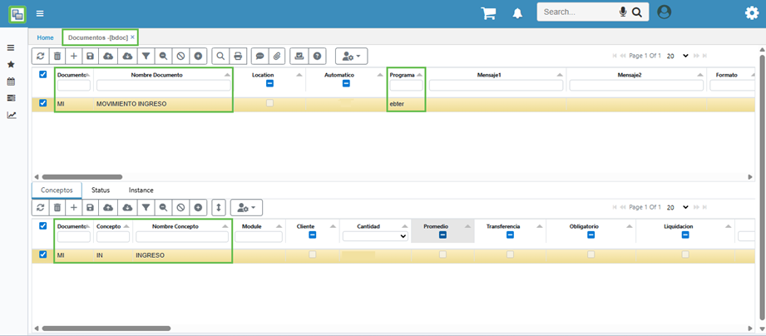This screenshot has height=336, width=766.
Task: Switch to the Status tab
Action: (x=100, y=190)
